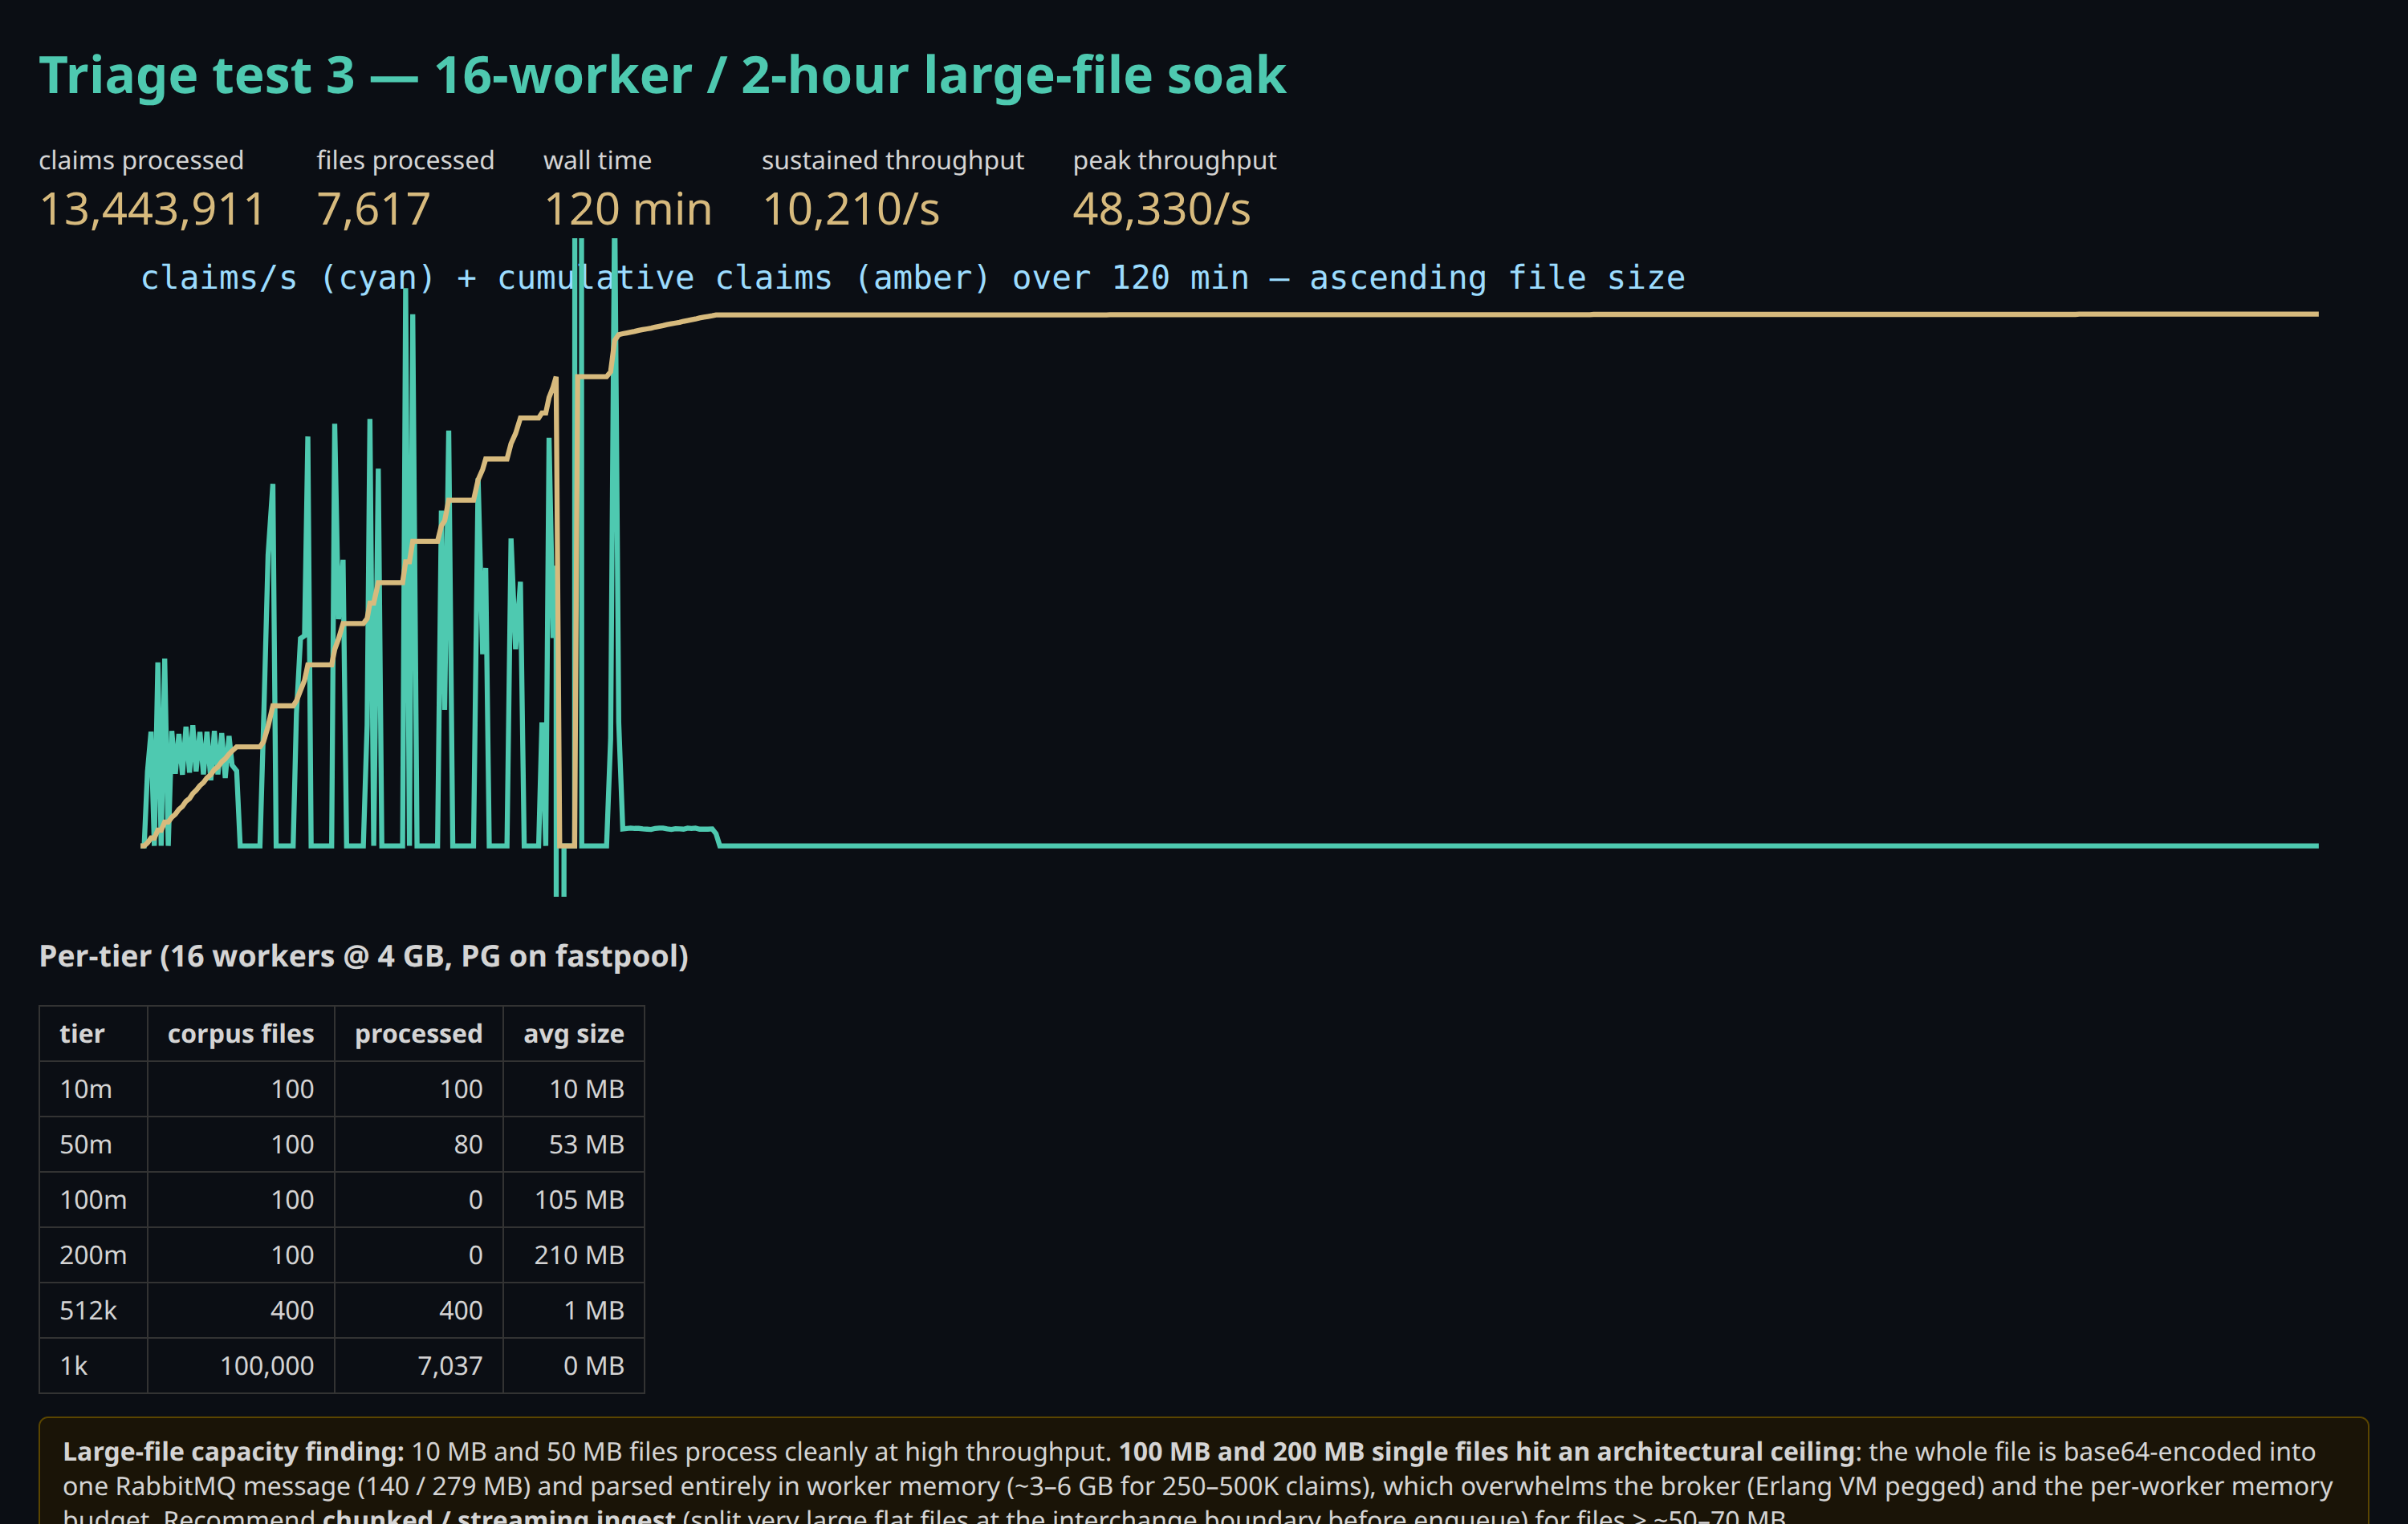Click the chart caption about claims/s
This screenshot has width=2408, height=1524.
pos(913,277)
